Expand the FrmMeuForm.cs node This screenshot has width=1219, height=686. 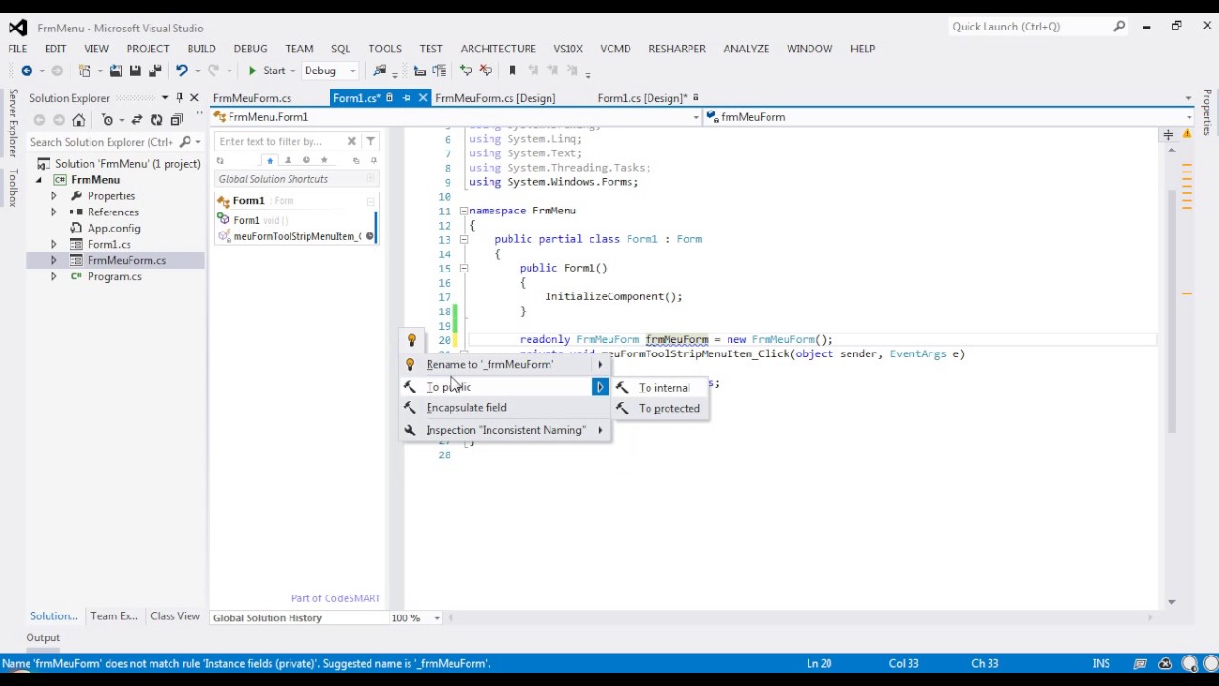(53, 261)
